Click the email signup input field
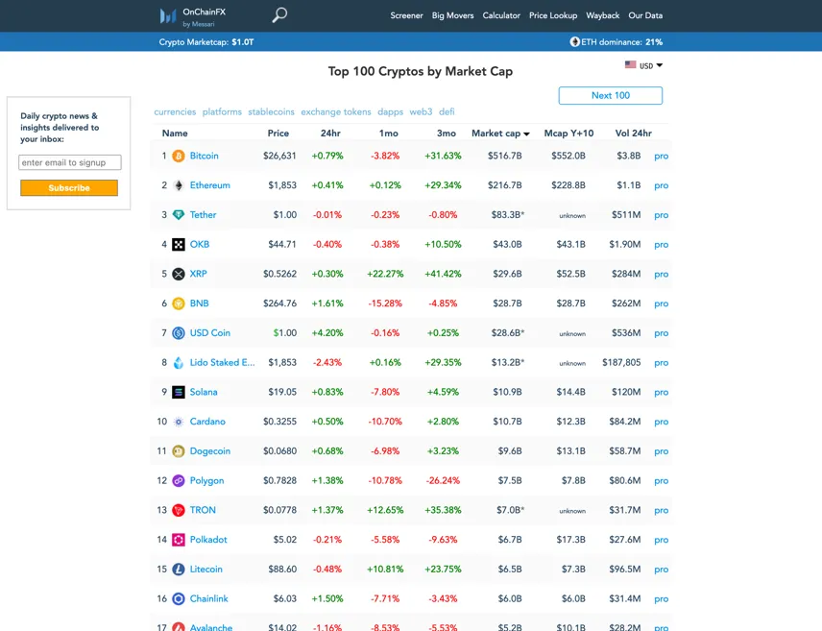The width and height of the screenshot is (822, 631). click(70, 162)
